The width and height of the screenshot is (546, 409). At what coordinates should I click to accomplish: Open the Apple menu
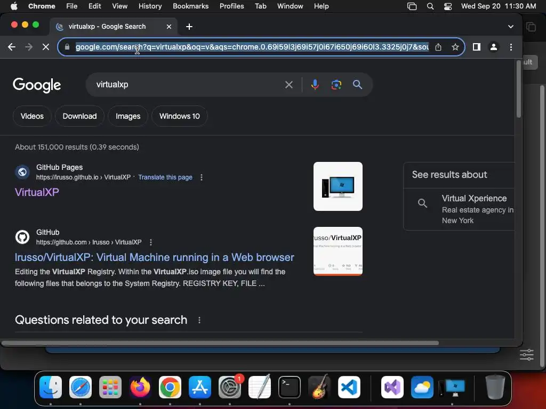(14, 6)
